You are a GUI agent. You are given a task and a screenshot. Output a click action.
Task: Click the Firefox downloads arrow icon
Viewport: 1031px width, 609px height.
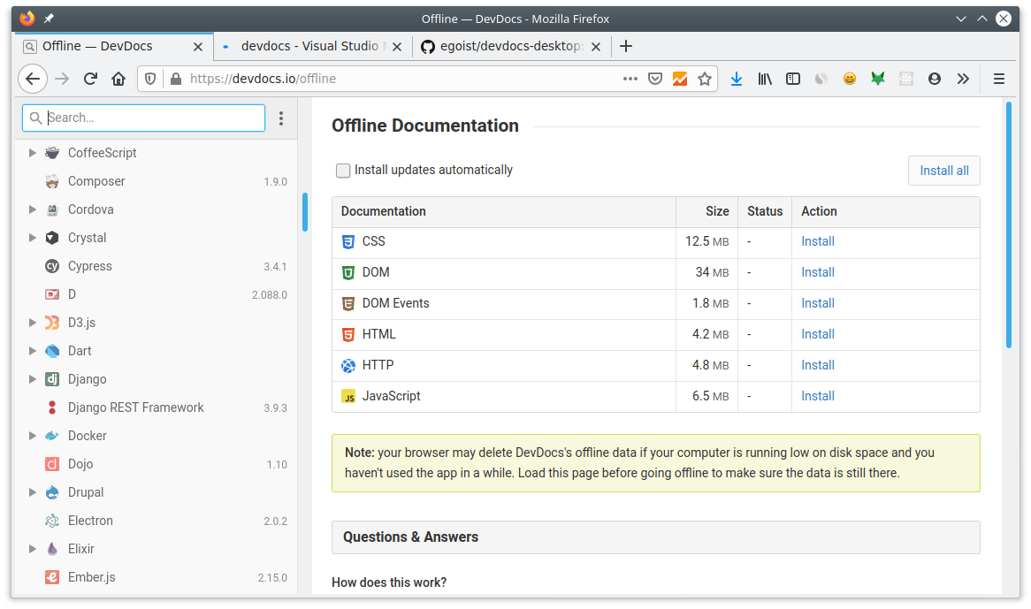737,79
